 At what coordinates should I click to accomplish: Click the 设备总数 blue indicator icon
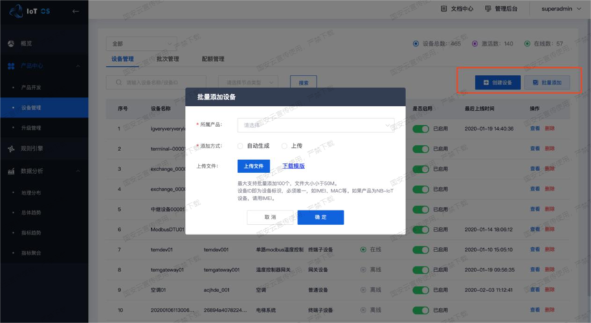click(x=416, y=44)
